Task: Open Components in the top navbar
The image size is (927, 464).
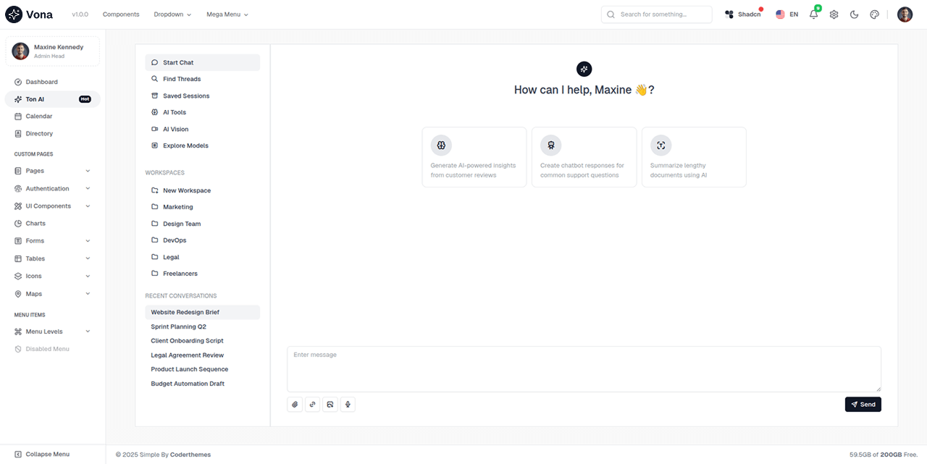Action: point(120,14)
